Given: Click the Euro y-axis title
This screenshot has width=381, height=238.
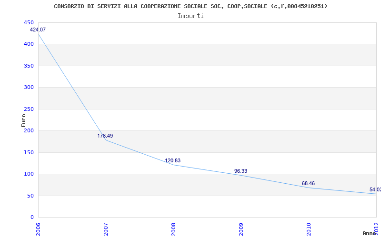Looking at the screenshot, I should coord(23,120).
